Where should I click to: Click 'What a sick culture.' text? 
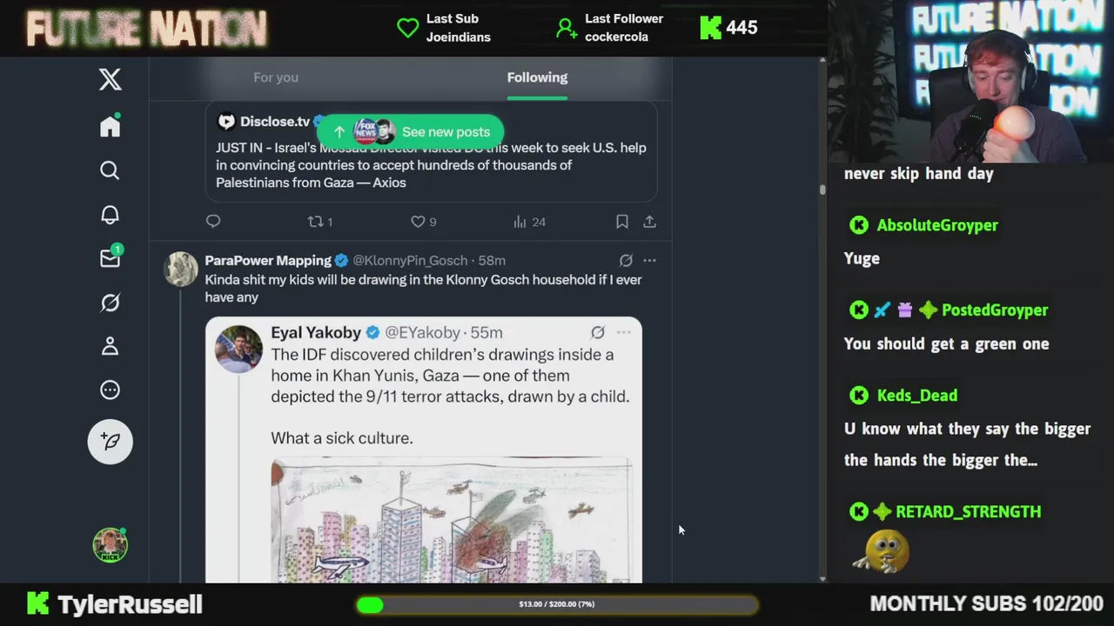click(x=342, y=438)
